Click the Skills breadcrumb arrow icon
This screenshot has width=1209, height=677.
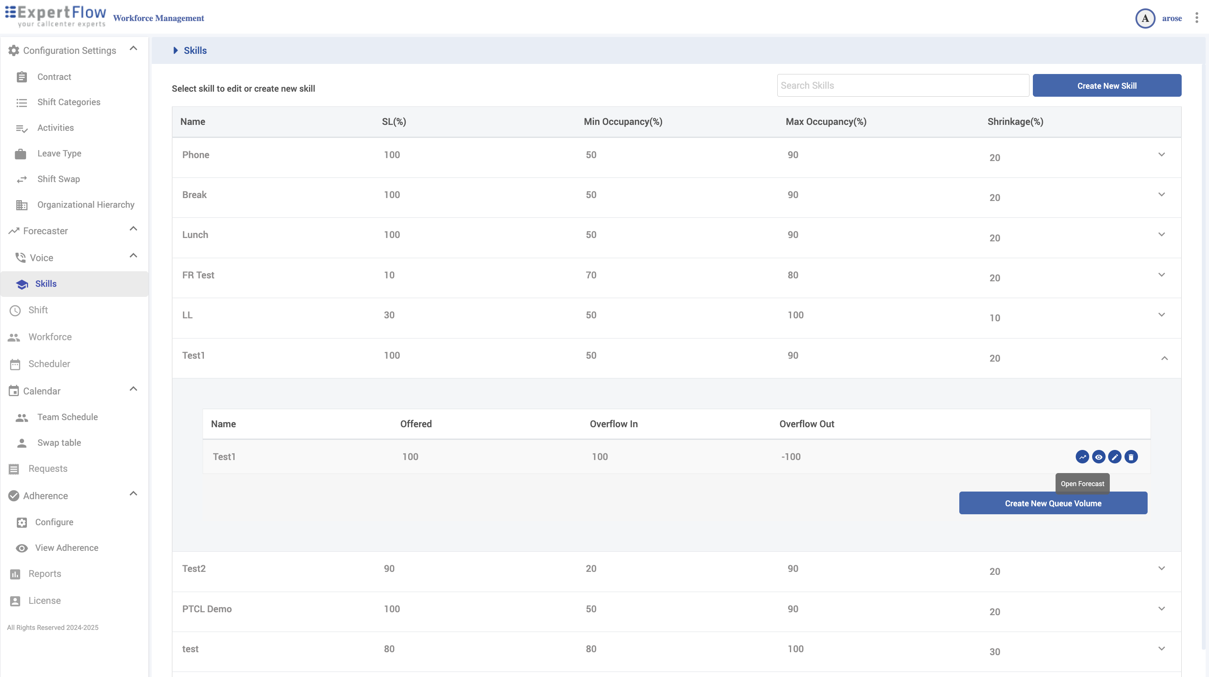pyautogui.click(x=176, y=50)
